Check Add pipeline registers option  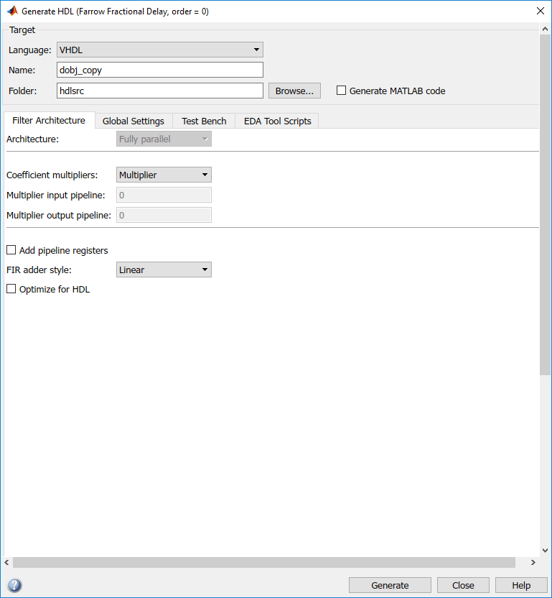[11, 250]
